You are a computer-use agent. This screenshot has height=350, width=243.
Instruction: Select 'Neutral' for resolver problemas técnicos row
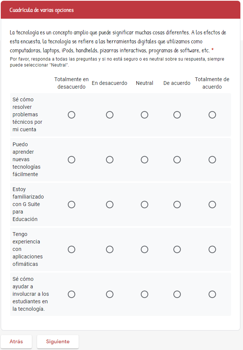(x=145, y=115)
